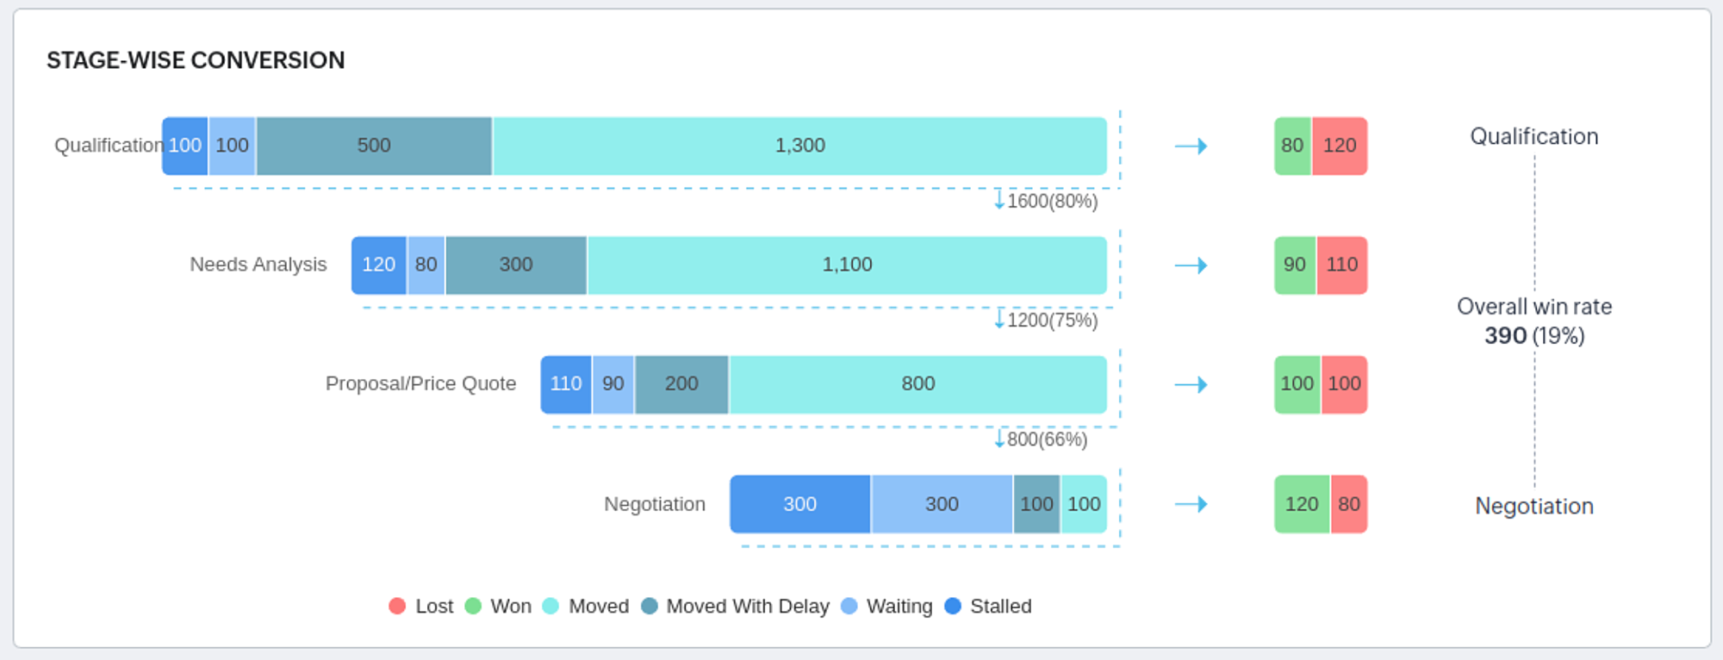Viewport: 1723px width, 660px height.
Task: Select the 1,300 Moved segment in Qualification
Action: (799, 146)
